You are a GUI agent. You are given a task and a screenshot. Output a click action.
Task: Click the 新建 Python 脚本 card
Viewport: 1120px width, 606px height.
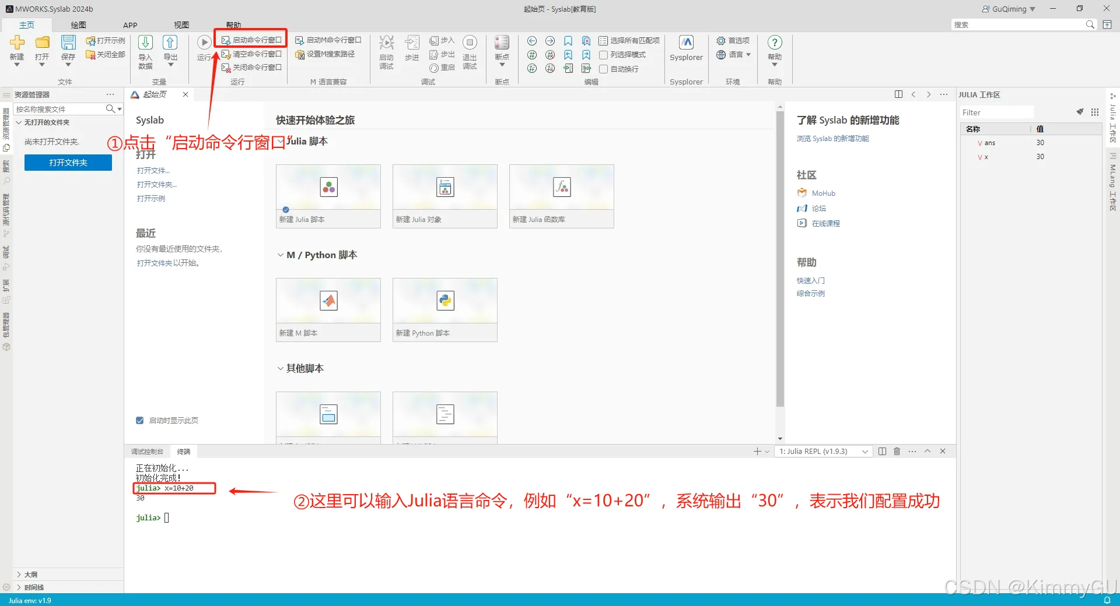point(445,310)
